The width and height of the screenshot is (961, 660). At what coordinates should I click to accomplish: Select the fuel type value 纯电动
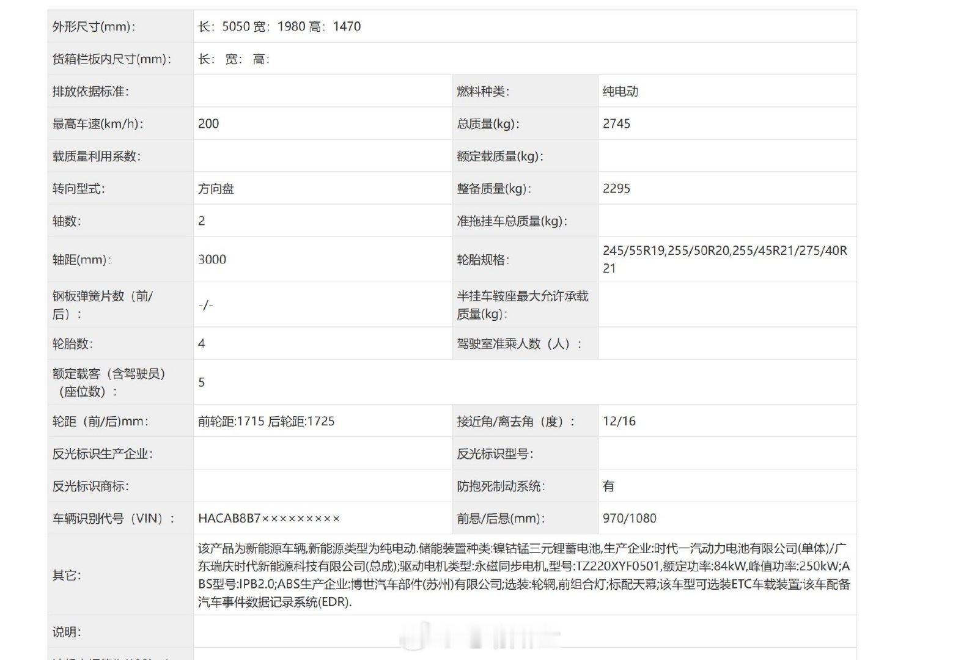click(x=620, y=91)
